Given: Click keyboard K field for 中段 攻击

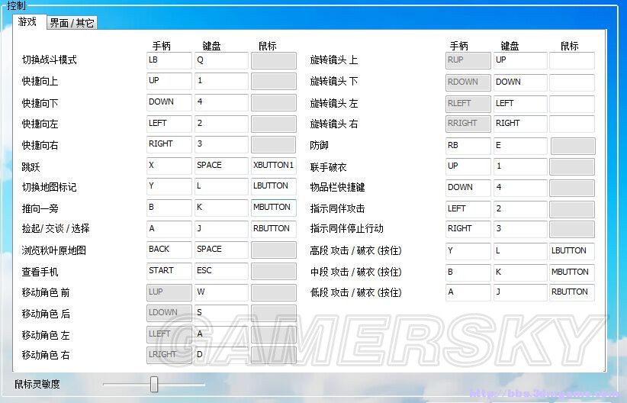Looking at the screenshot, I should [520, 272].
